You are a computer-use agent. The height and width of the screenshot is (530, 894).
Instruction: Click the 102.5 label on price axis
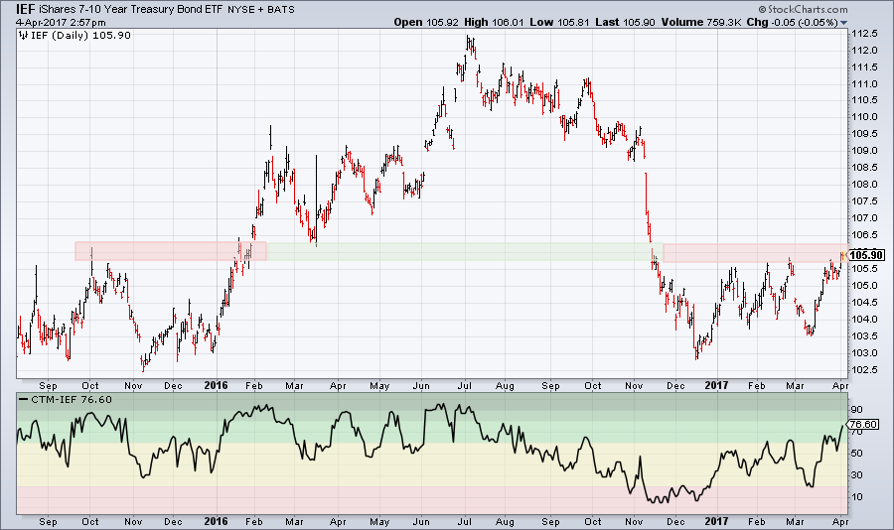point(864,370)
